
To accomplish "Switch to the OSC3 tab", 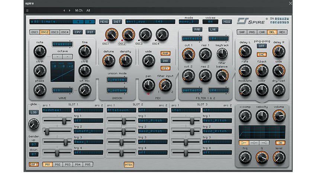I will [55, 32].
